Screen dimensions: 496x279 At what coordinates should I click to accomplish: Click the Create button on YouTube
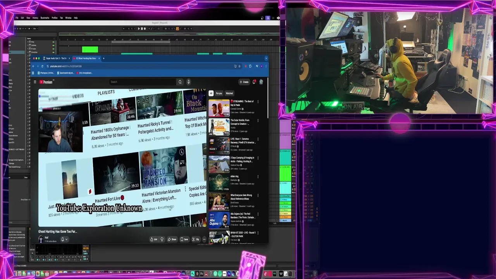[244, 82]
